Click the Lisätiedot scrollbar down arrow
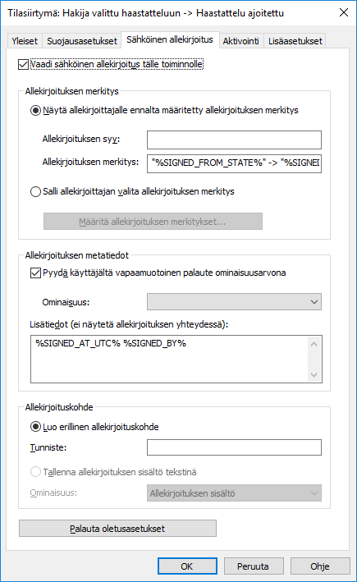The height and width of the screenshot is (582, 357). [x=314, y=375]
